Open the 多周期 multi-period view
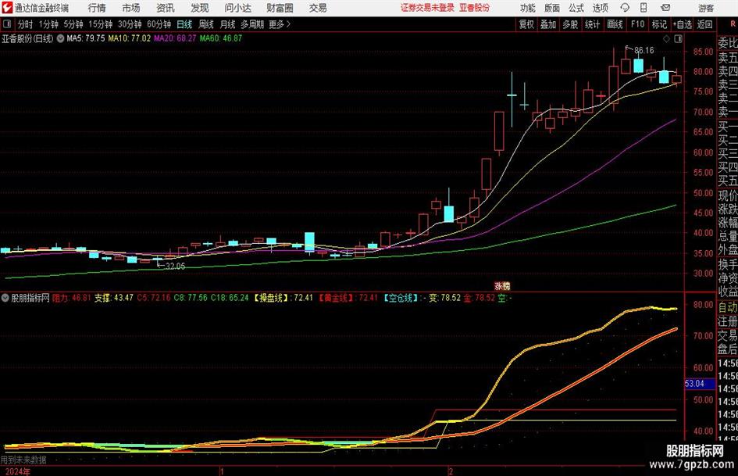 tap(252, 24)
